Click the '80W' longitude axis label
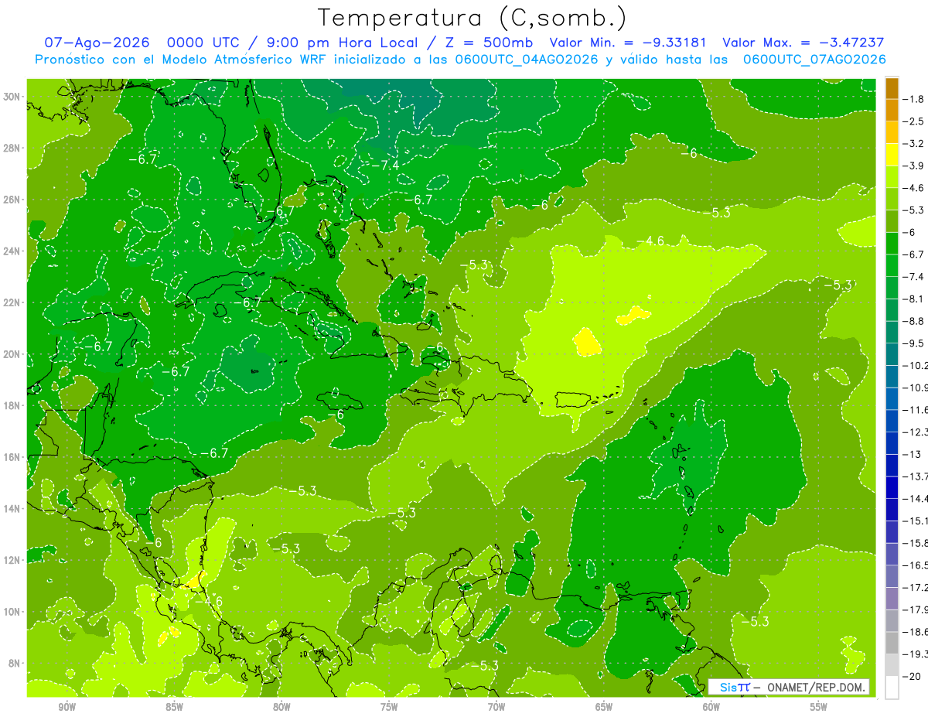928x717 pixels. click(281, 708)
